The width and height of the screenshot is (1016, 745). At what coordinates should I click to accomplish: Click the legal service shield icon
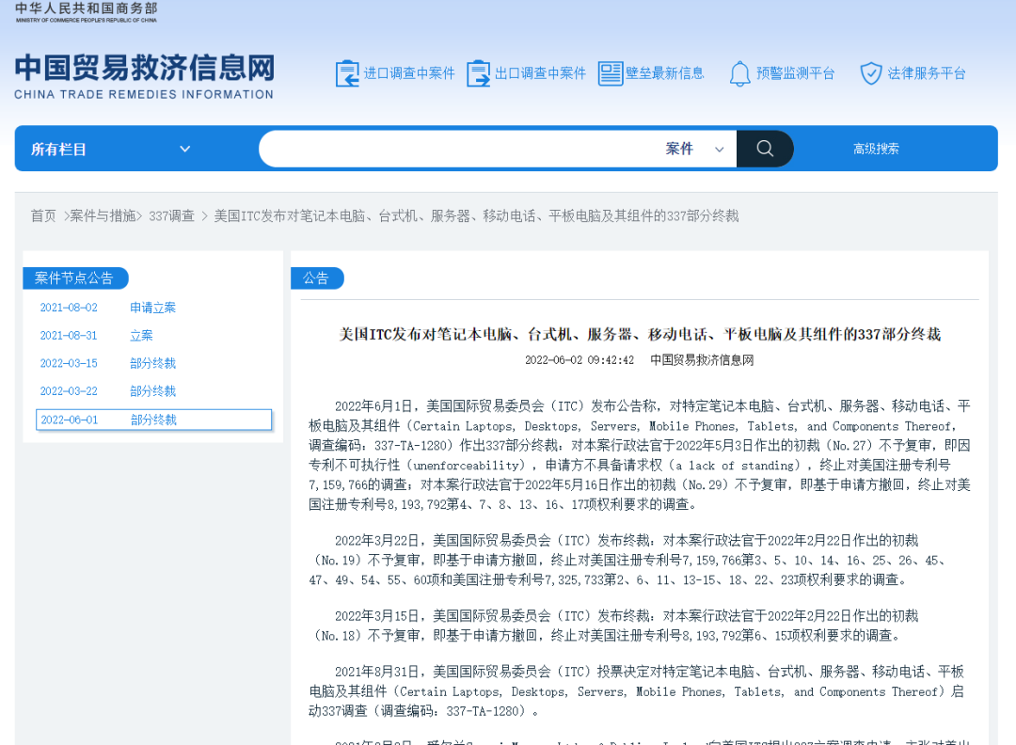point(871,73)
